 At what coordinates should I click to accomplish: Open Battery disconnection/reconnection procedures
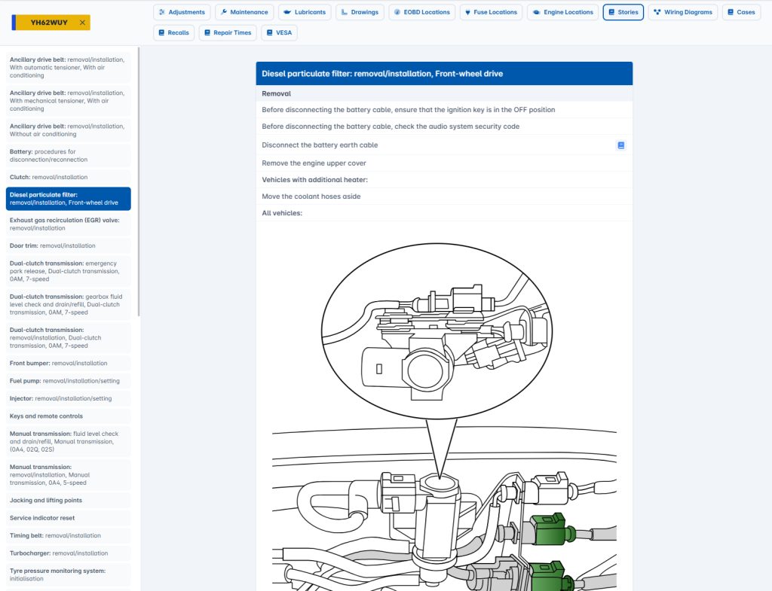pyautogui.click(x=68, y=155)
